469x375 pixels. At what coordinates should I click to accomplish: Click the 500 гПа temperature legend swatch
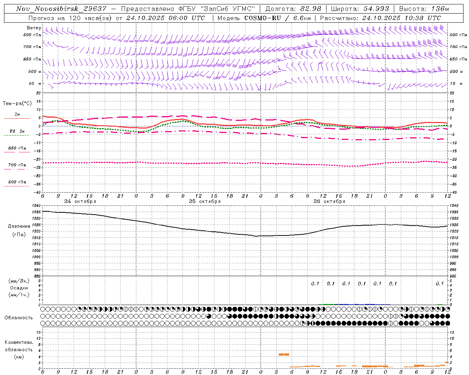tap(16, 186)
